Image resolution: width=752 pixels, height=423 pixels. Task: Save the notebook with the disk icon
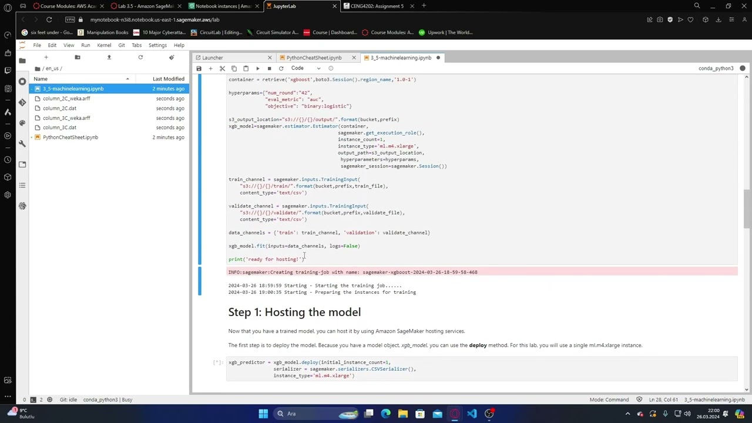pyautogui.click(x=199, y=68)
